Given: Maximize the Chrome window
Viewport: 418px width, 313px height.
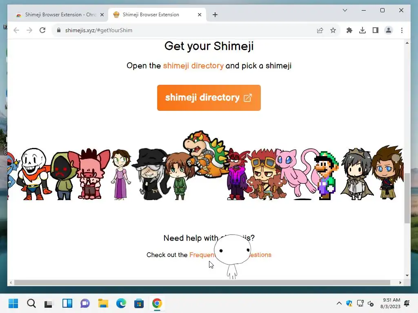Looking at the screenshot, I should [x=382, y=10].
